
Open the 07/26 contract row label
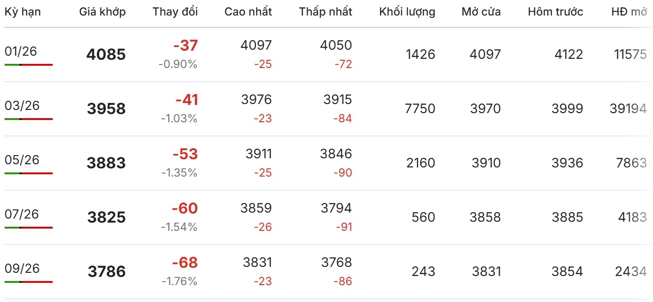(22, 214)
